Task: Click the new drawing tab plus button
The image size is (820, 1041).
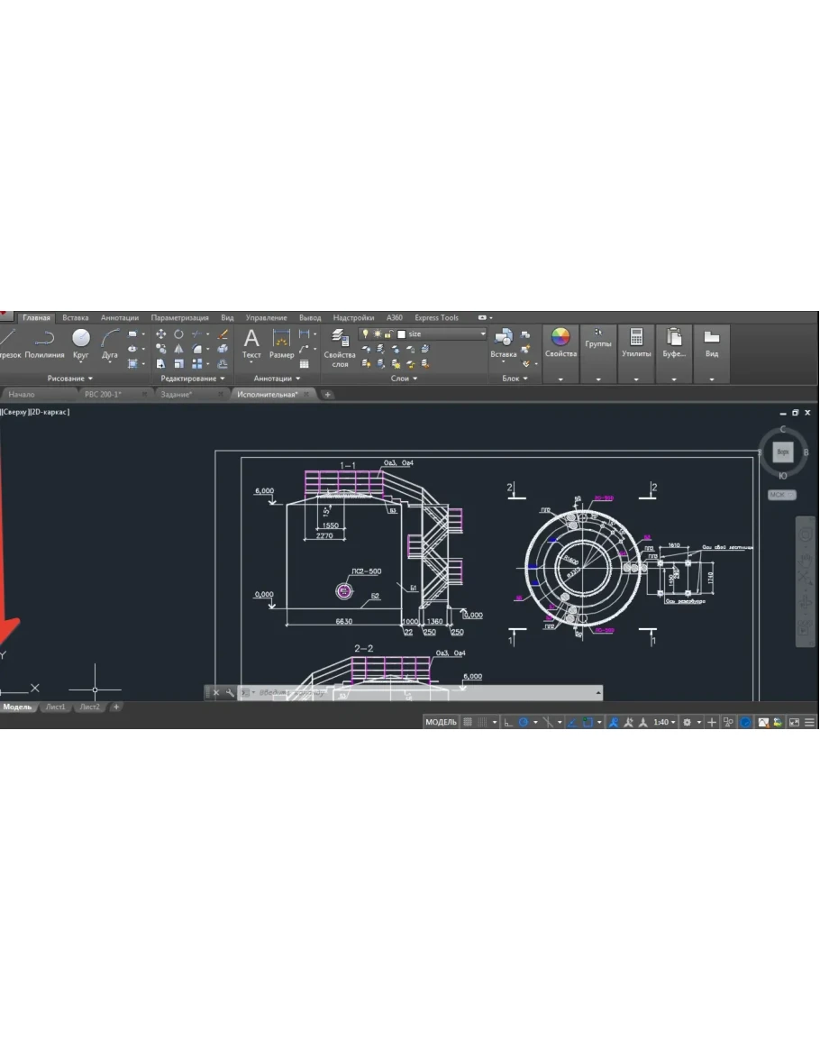Action: [x=328, y=395]
